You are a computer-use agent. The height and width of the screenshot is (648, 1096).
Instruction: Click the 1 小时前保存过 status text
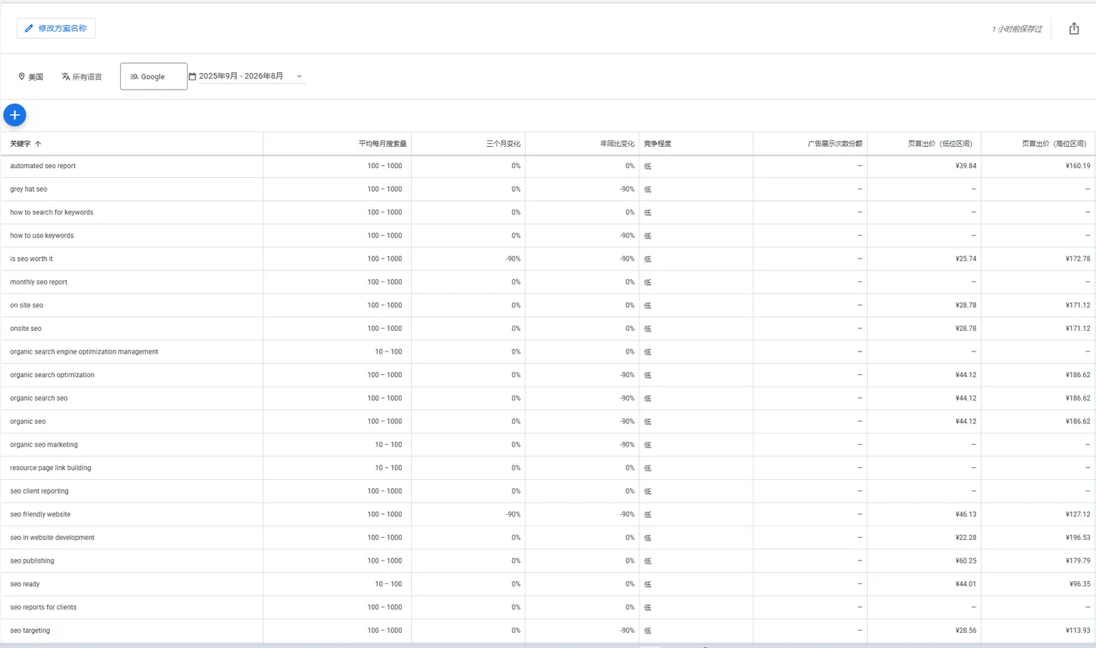(x=1017, y=29)
